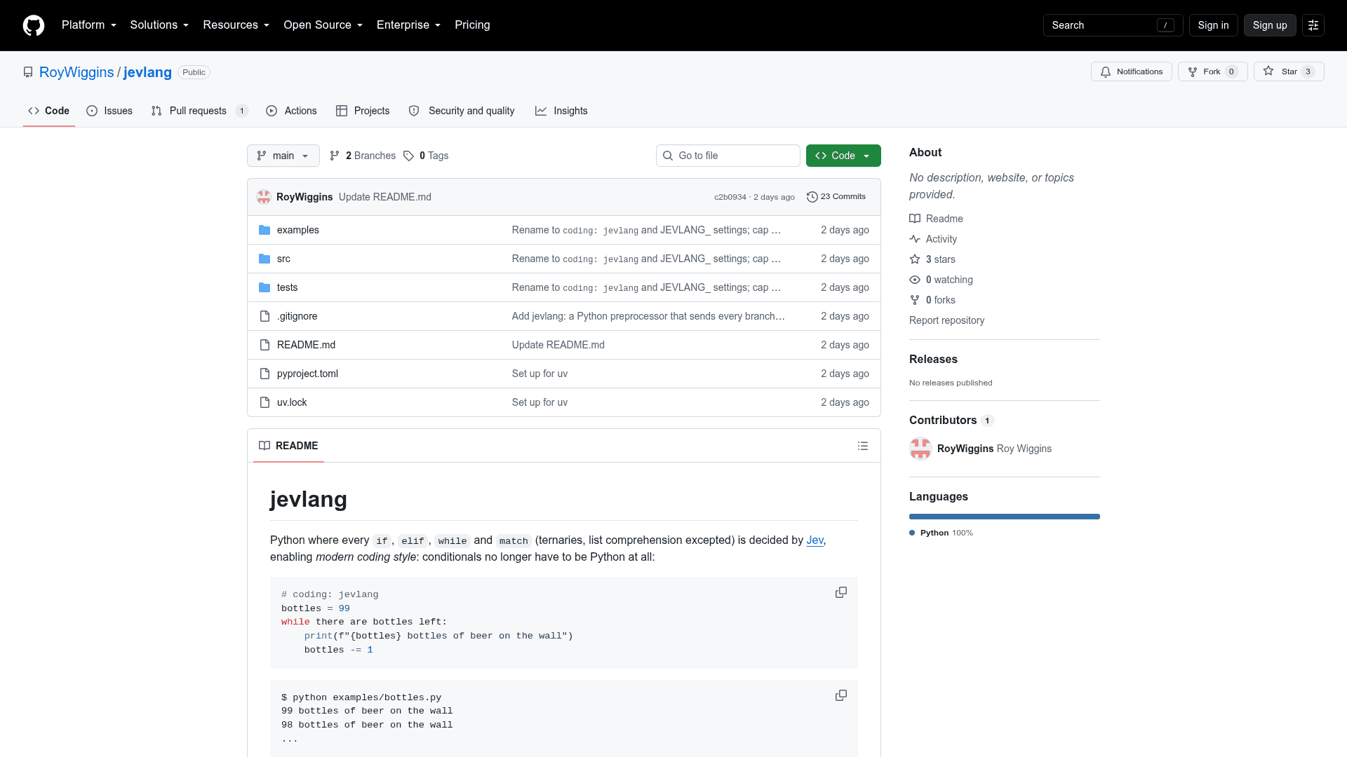The width and height of the screenshot is (1347, 757).
Task: Click the Branches icon
Action: coord(335,156)
